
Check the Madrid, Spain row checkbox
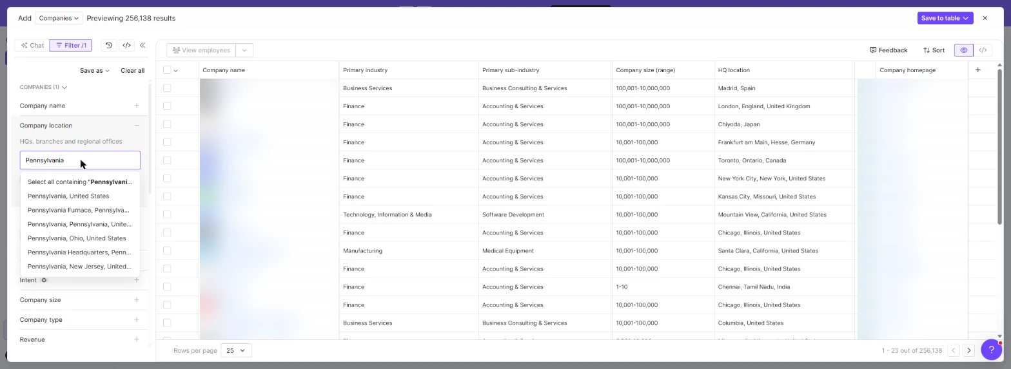[x=168, y=88]
